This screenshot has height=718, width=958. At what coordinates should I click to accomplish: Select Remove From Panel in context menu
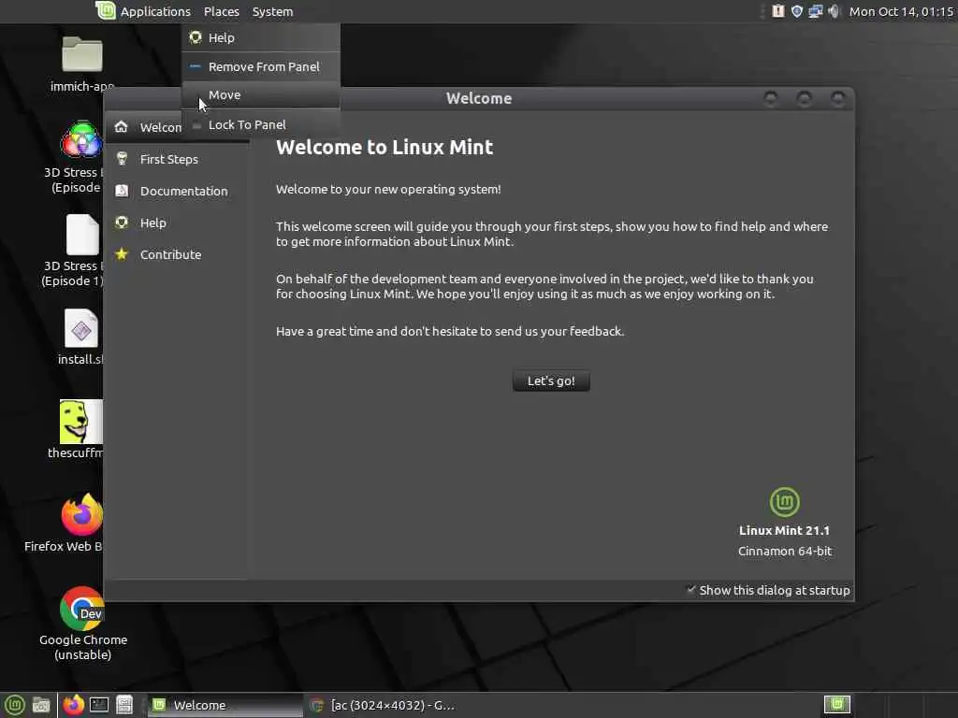pyautogui.click(x=261, y=66)
